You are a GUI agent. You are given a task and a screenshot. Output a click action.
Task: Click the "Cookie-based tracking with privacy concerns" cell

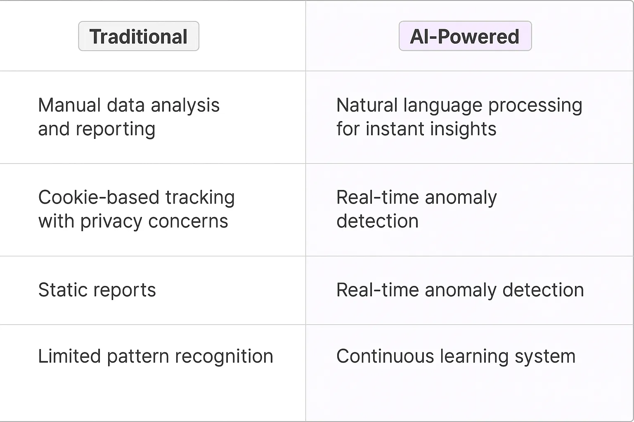pyautogui.click(x=136, y=209)
